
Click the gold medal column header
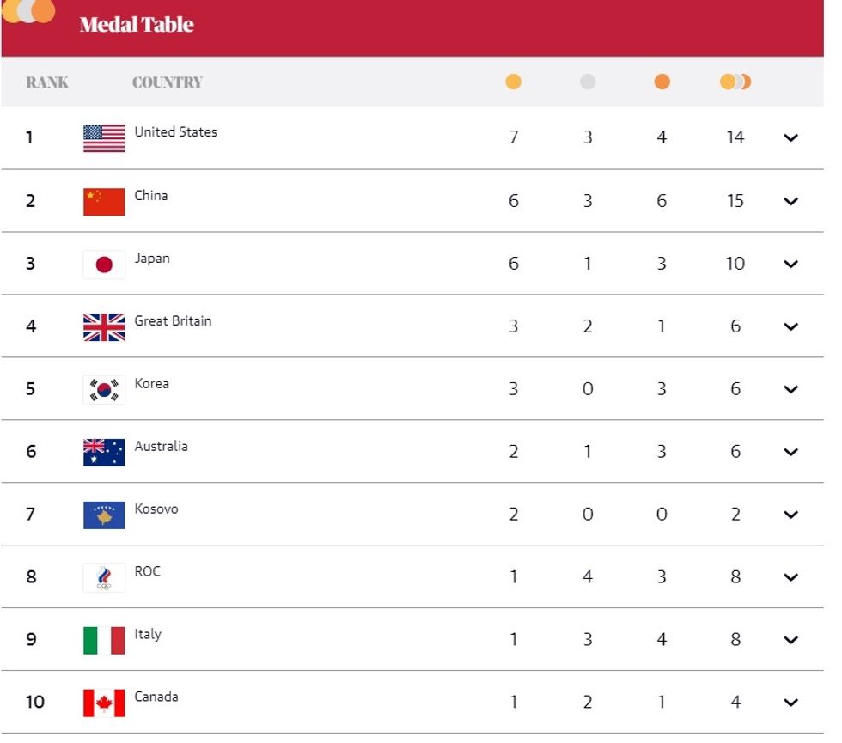tap(513, 82)
